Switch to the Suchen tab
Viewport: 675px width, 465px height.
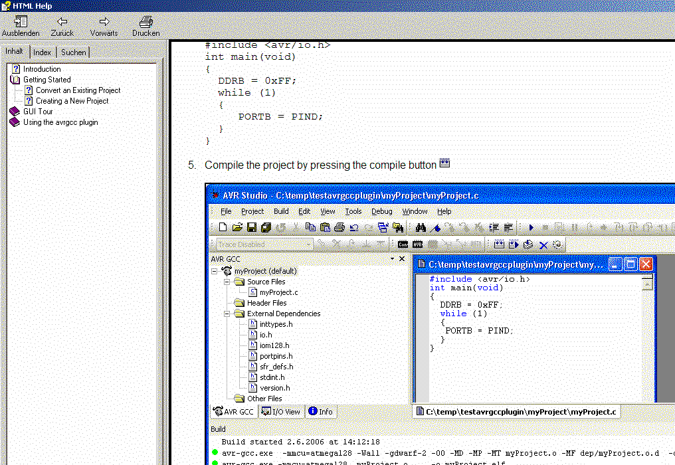(x=74, y=52)
